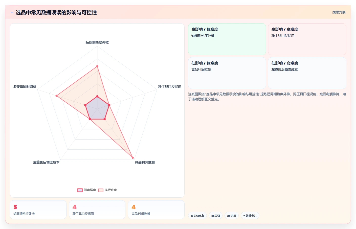Click the 数据卡片 tag
The width and height of the screenshot is (356, 229).
(250, 216)
